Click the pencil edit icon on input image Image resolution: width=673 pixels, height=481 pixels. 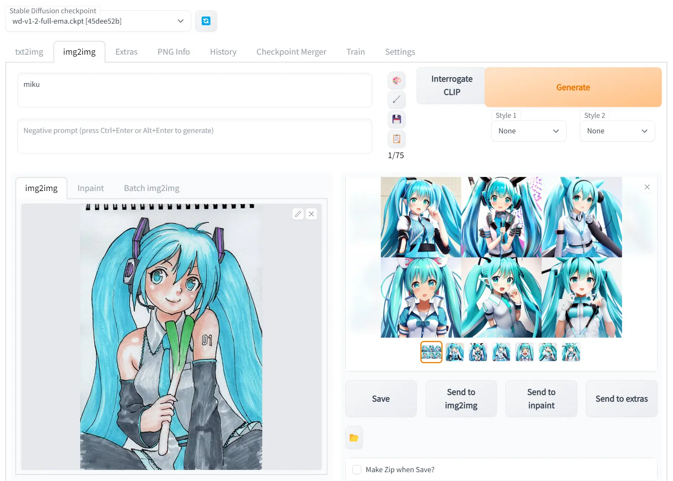(x=298, y=214)
